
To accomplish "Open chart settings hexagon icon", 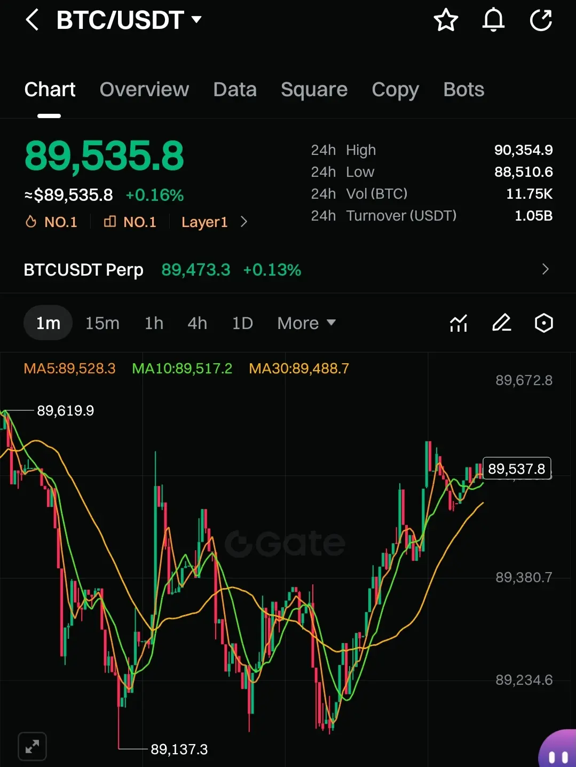I will 543,323.
